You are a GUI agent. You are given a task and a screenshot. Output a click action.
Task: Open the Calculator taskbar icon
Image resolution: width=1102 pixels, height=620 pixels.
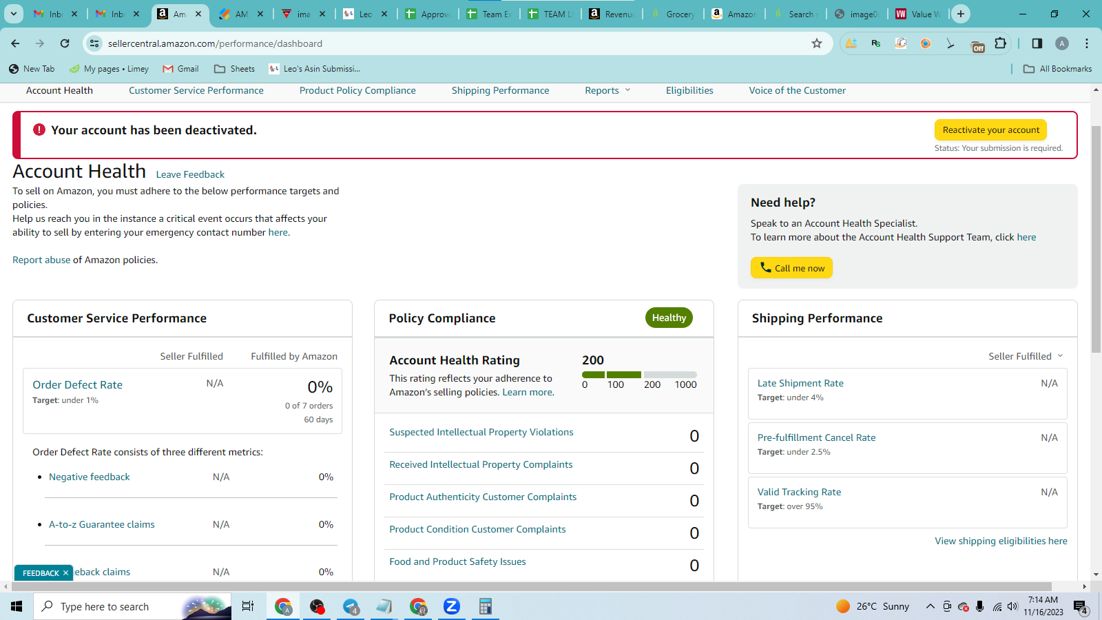[x=486, y=606]
